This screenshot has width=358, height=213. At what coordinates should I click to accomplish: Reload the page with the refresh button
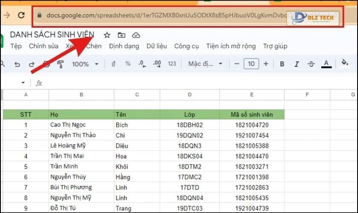21,15
